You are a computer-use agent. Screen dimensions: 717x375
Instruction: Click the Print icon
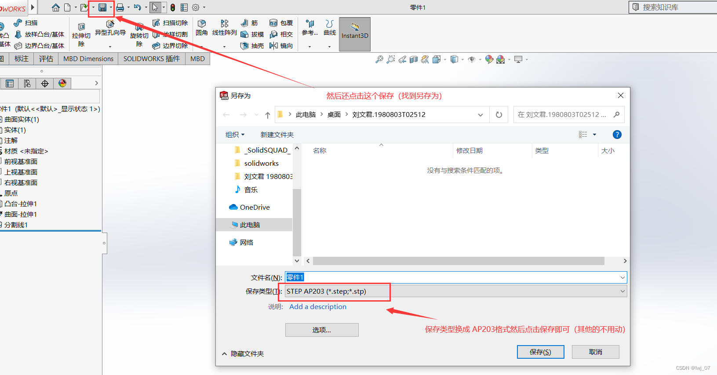tap(120, 7)
